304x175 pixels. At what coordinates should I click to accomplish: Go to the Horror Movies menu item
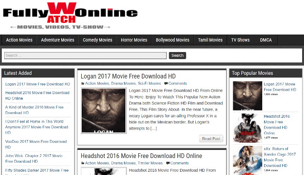[x=134, y=40]
